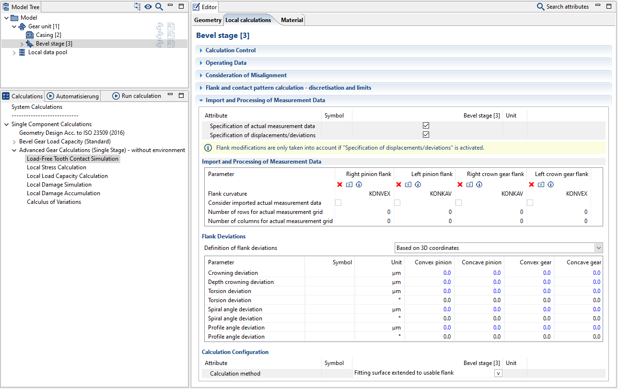Switch to the Geometry tab
Viewport: 618px width, 389px height.
point(208,20)
